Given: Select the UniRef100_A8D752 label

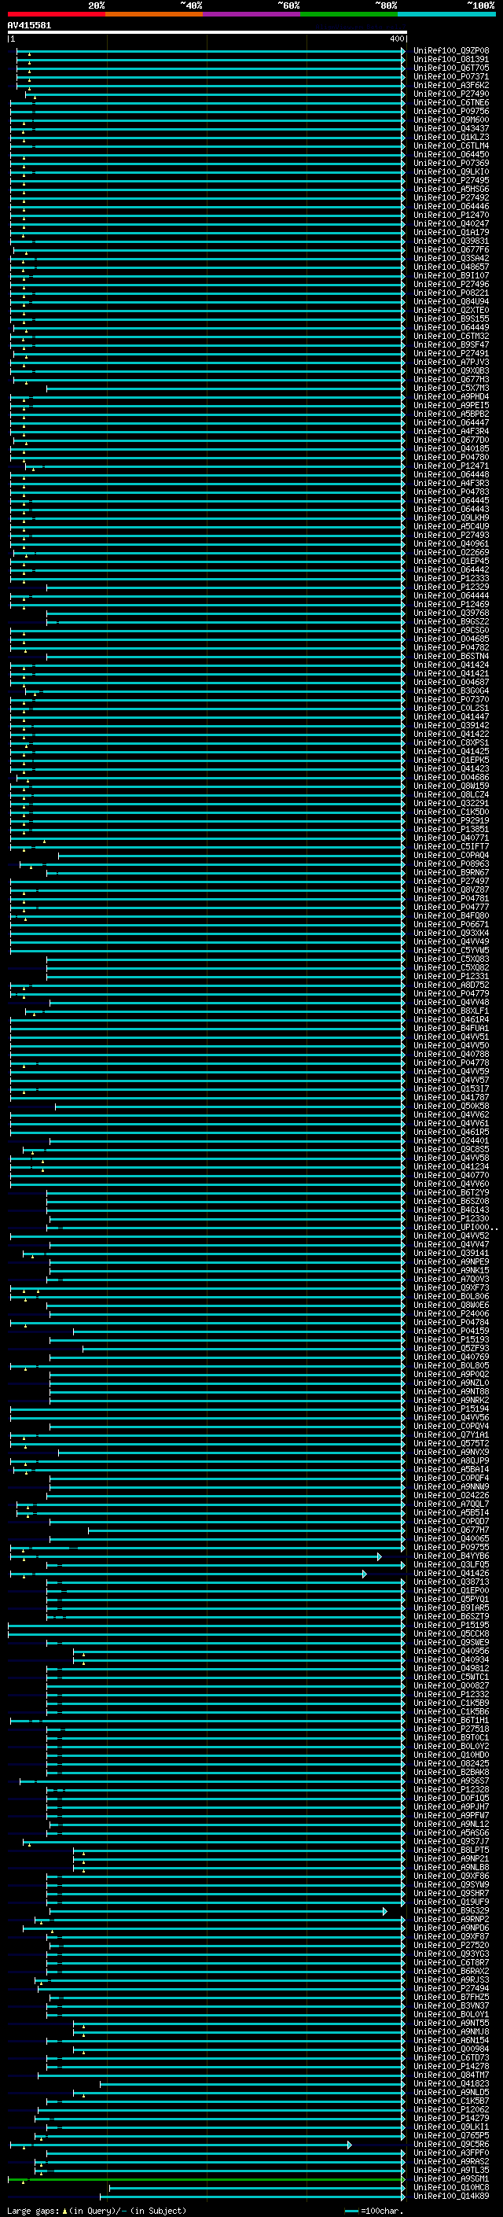Looking at the screenshot, I should coord(451,985).
